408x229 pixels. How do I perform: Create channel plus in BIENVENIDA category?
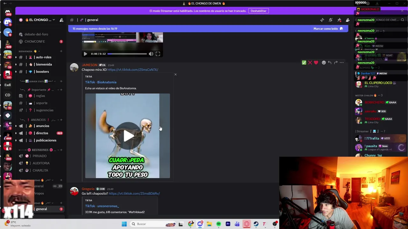(61, 51)
